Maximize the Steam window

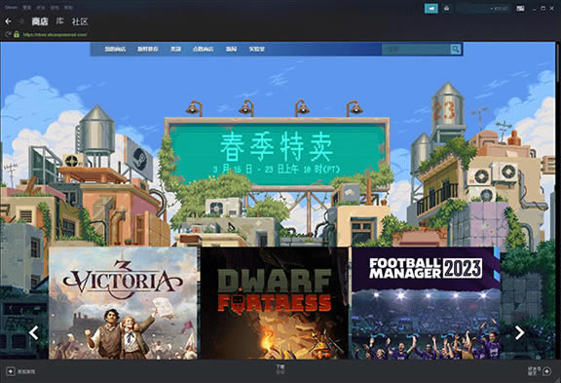click(543, 8)
